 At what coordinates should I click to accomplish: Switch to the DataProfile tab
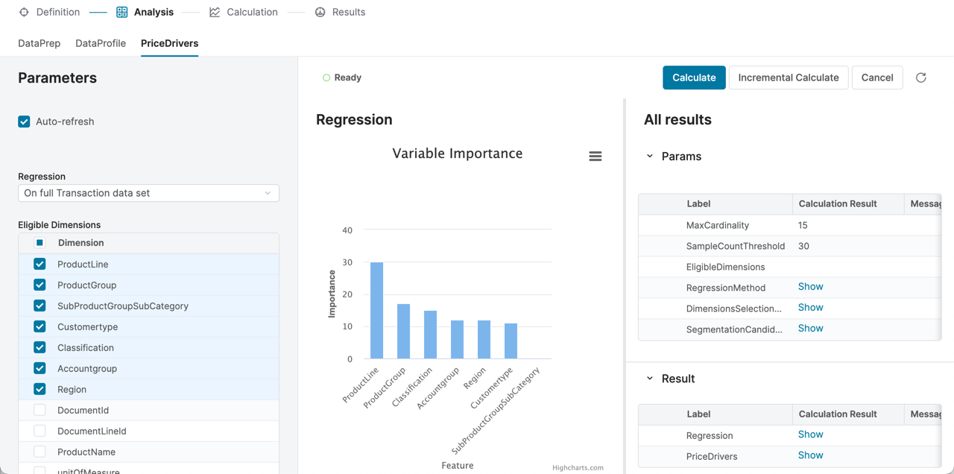(x=100, y=43)
